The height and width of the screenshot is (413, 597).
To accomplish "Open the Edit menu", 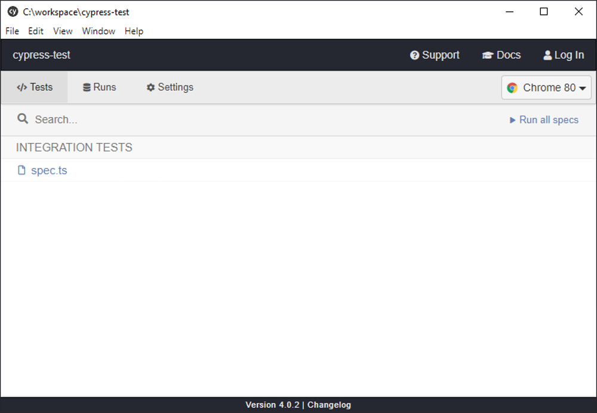I will point(35,31).
